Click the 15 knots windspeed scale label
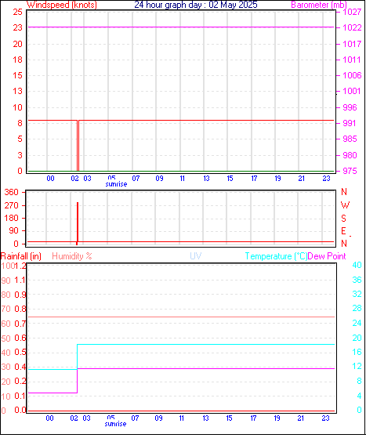 coord(17,75)
